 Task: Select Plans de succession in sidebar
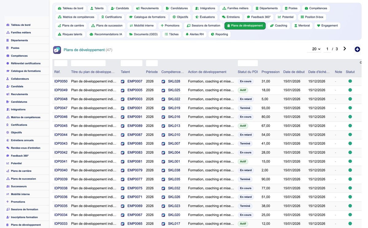(x=23, y=179)
